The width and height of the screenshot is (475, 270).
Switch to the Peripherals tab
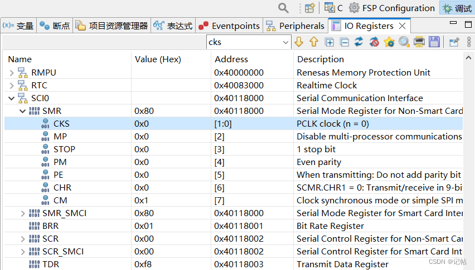[295, 26]
